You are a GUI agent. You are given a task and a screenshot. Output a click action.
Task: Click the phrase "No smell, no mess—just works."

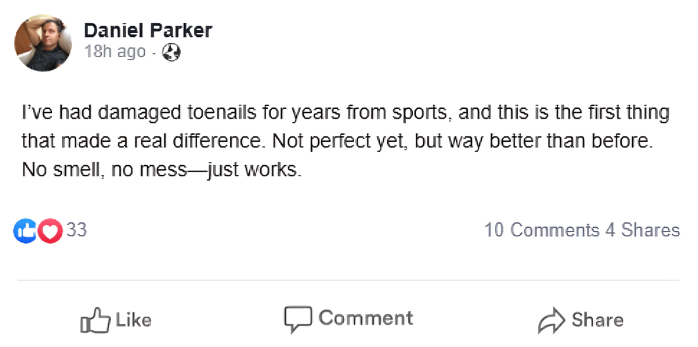point(161,169)
